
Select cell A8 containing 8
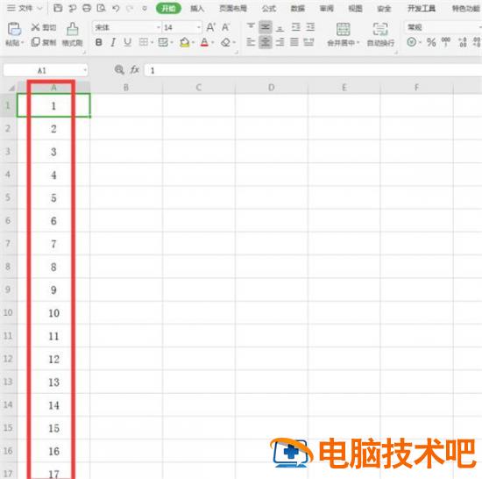pyautogui.click(x=53, y=267)
